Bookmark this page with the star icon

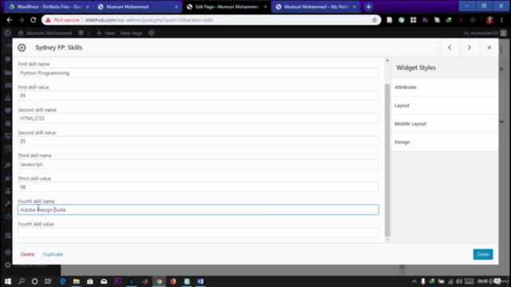(374, 20)
